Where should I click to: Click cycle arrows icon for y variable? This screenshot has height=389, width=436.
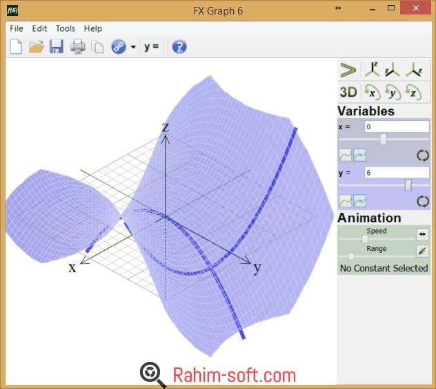[x=423, y=201]
